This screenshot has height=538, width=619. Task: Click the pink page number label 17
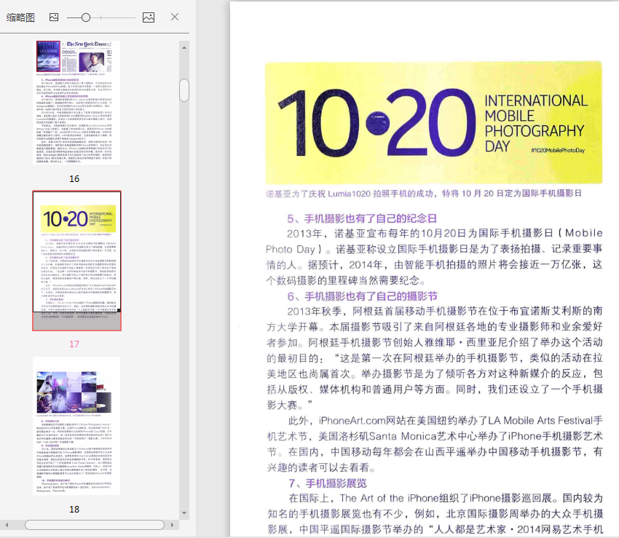[x=74, y=344]
